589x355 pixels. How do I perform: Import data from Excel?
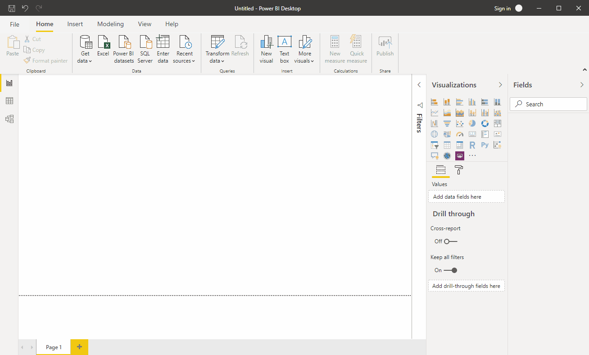103,46
